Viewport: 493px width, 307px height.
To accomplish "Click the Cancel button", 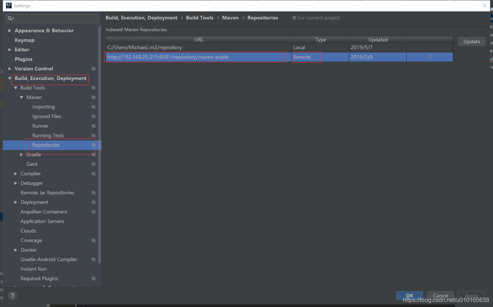I will coord(440,296).
